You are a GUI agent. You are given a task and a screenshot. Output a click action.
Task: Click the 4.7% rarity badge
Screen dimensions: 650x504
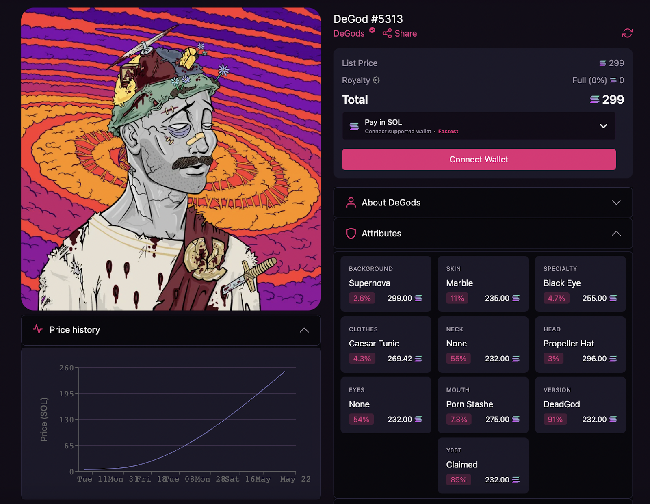(x=556, y=298)
